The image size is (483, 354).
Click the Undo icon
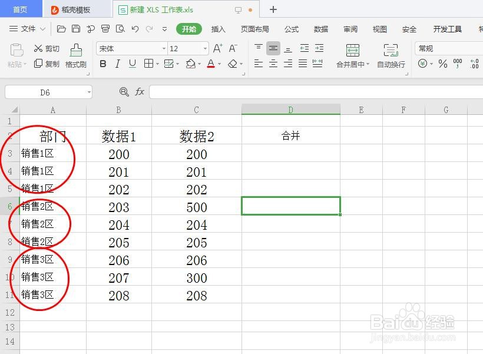tap(135, 28)
